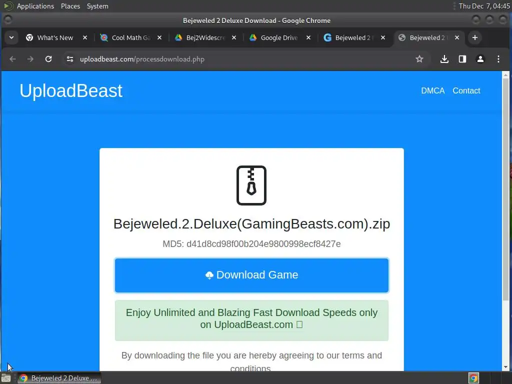Click the browser back arrow
Viewport: 512px width, 384px height.
pyautogui.click(x=12, y=59)
